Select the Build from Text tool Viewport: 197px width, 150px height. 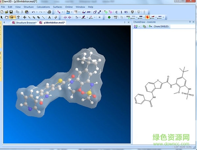[49, 17]
